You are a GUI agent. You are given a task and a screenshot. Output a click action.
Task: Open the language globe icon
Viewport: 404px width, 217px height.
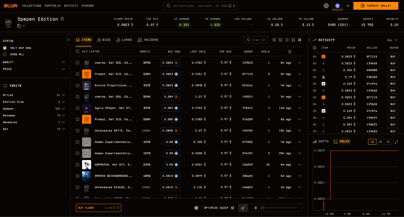[x=326, y=6]
